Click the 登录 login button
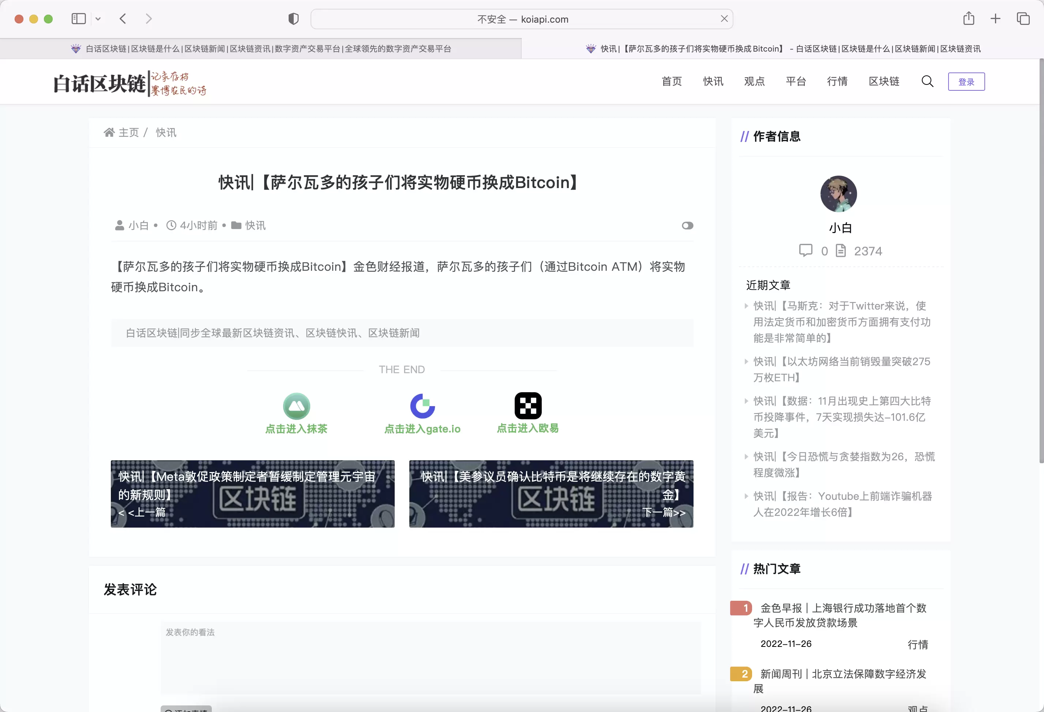This screenshot has height=712, width=1044. pyautogui.click(x=966, y=82)
